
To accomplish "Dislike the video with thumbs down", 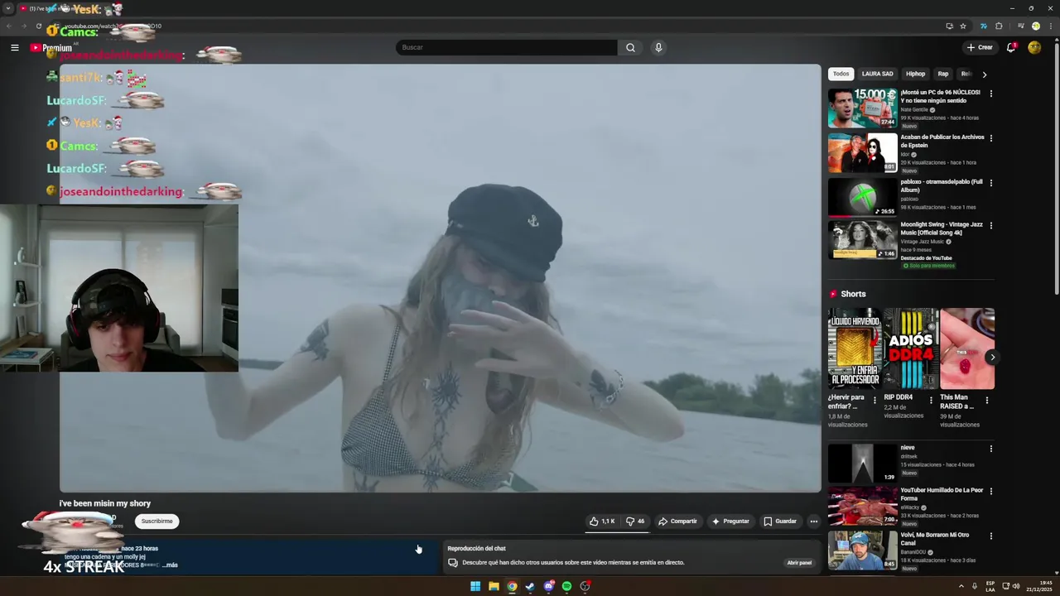I will [635, 521].
